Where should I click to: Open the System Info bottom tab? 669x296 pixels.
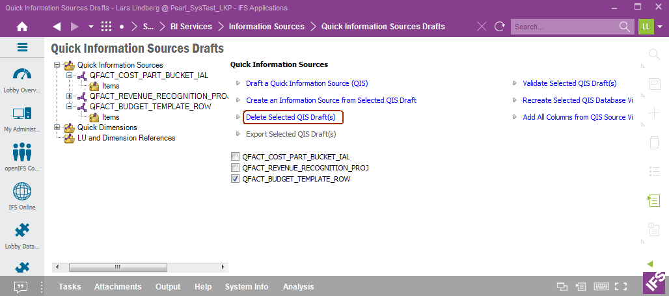[x=247, y=287]
